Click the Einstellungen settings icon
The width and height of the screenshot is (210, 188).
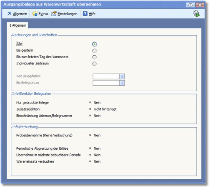54,14
